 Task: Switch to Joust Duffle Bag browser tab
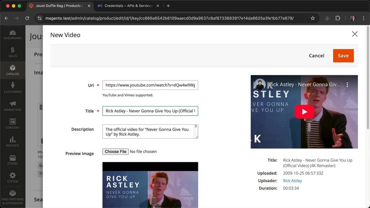(x=59, y=6)
